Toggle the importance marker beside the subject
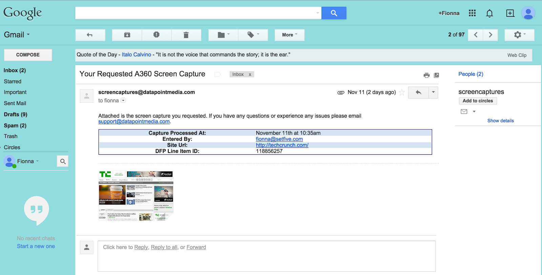542x275 pixels. pos(217,74)
